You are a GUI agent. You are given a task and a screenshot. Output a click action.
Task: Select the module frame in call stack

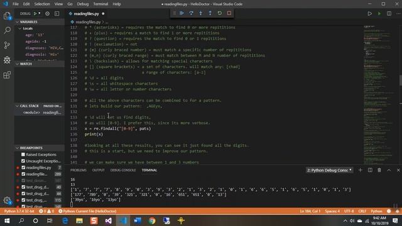pyautogui.click(x=39, y=112)
